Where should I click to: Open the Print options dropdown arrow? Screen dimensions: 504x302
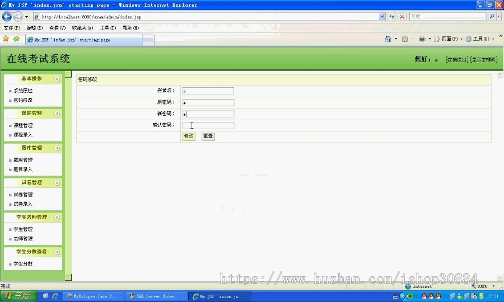tap(430, 39)
